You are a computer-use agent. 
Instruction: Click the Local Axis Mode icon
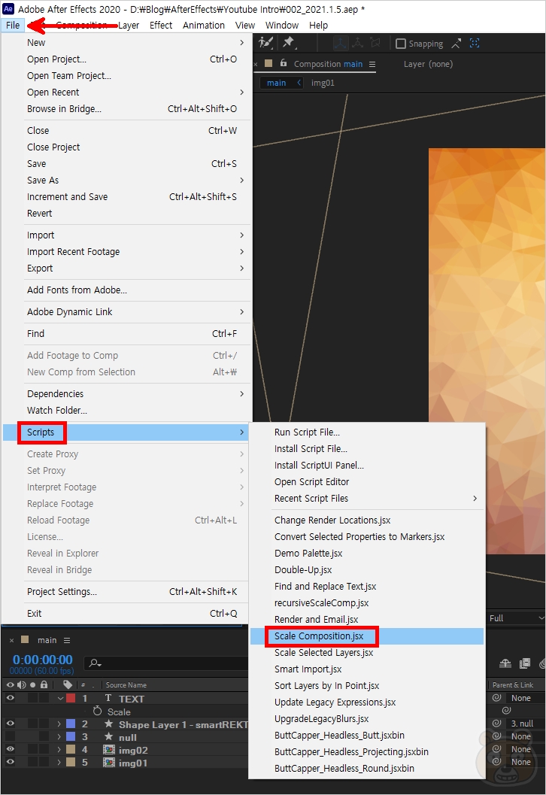tap(340, 44)
